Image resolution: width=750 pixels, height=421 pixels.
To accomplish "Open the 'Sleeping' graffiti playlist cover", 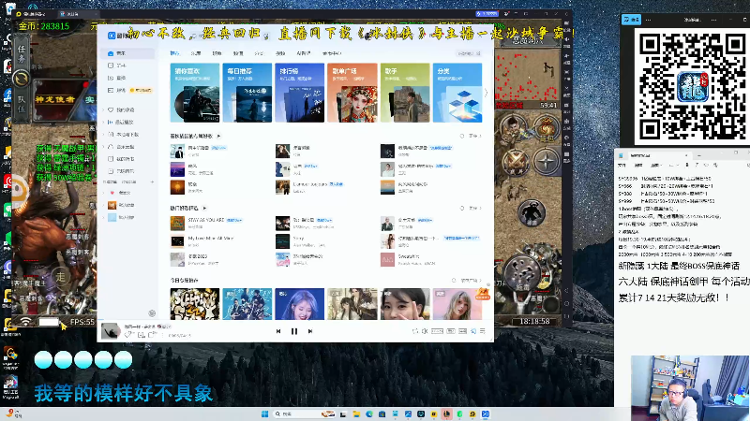I will [x=195, y=303].
